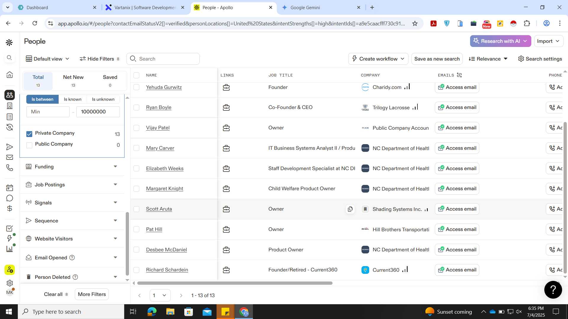Screen dimensions: 568x319
Task: Switch to the Net New tab
Action: [73, 81]
